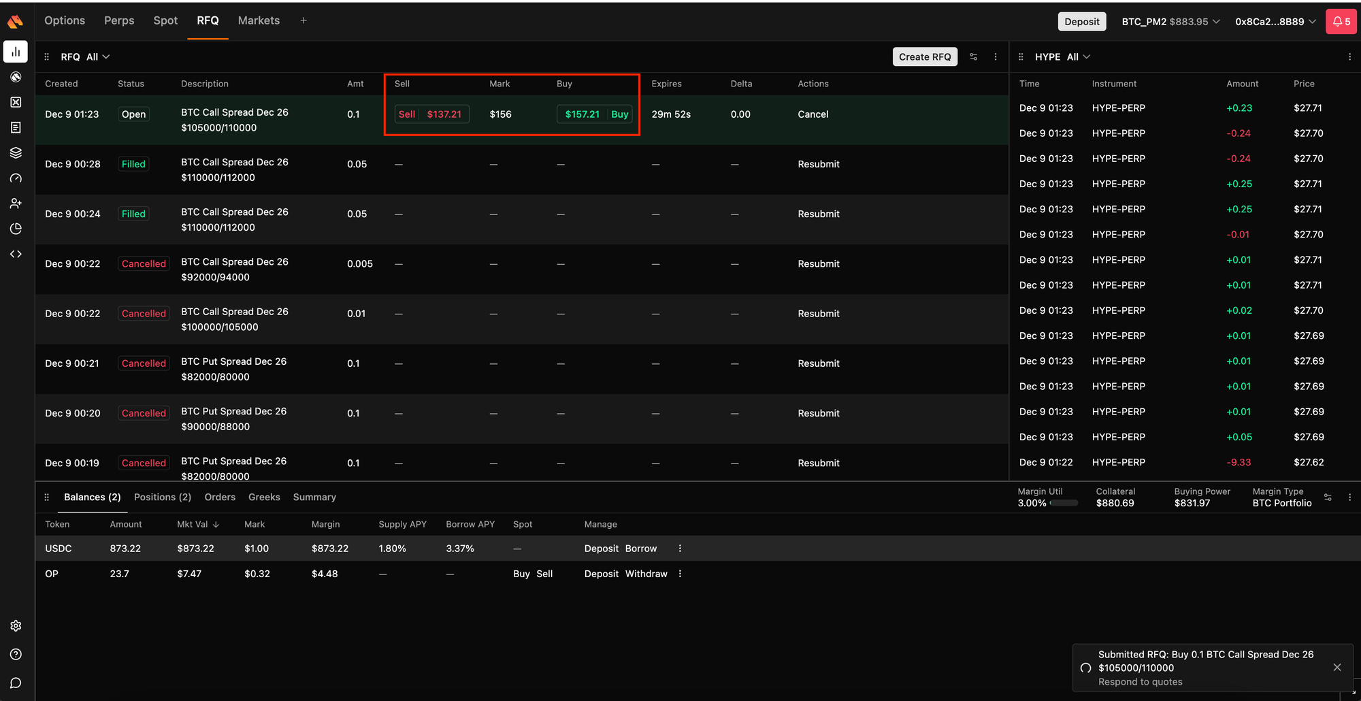Click the add new tab plus icon
The height and width of the screenshot is (701, 1361).
click(x=304, y=21)
